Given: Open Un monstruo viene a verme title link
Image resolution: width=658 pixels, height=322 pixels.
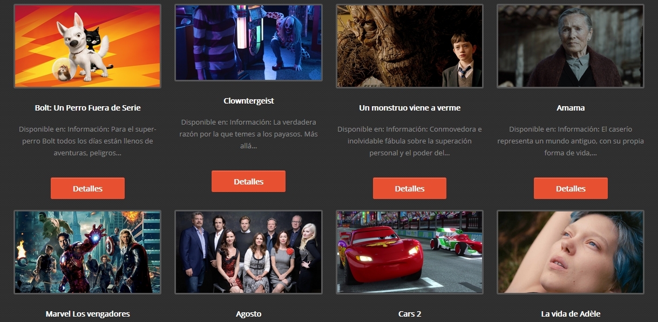Looking at the screenshot, I should (410, 108).
